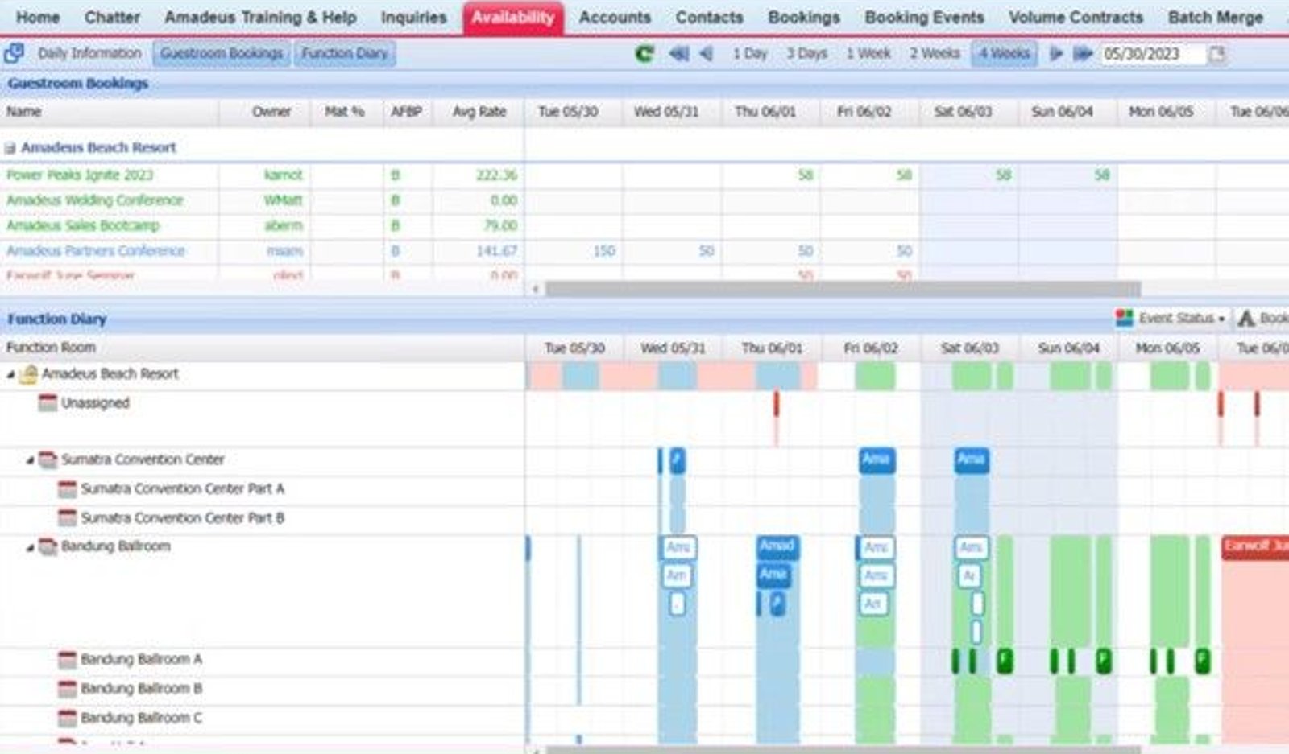Click the Bandung Ballroom room icon
This screenshot has height=754, width=1289.
pos(48,546)
